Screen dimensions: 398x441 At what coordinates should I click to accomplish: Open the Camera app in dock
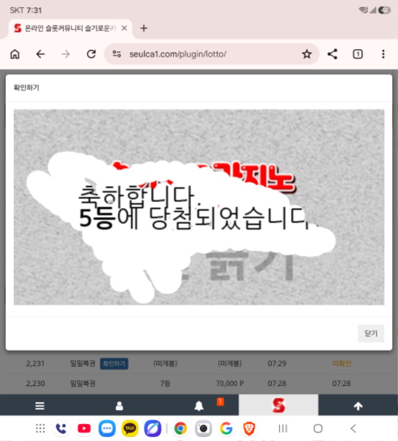click(x=203, y=429)
